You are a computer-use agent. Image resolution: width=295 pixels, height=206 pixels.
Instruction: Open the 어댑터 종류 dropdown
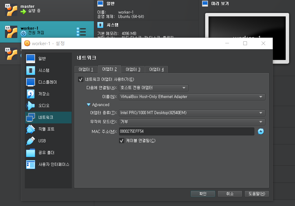point(192,113)
